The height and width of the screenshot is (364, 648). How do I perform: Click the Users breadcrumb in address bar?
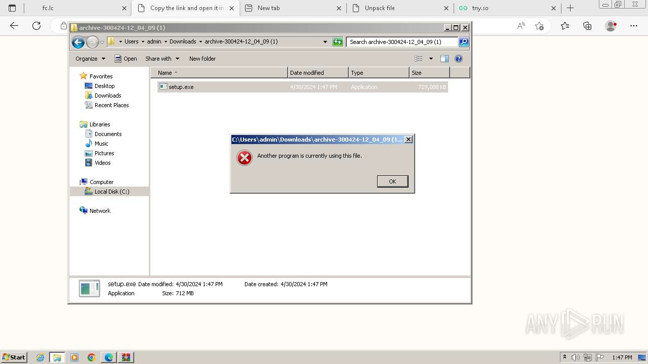(x=131, y=42)
